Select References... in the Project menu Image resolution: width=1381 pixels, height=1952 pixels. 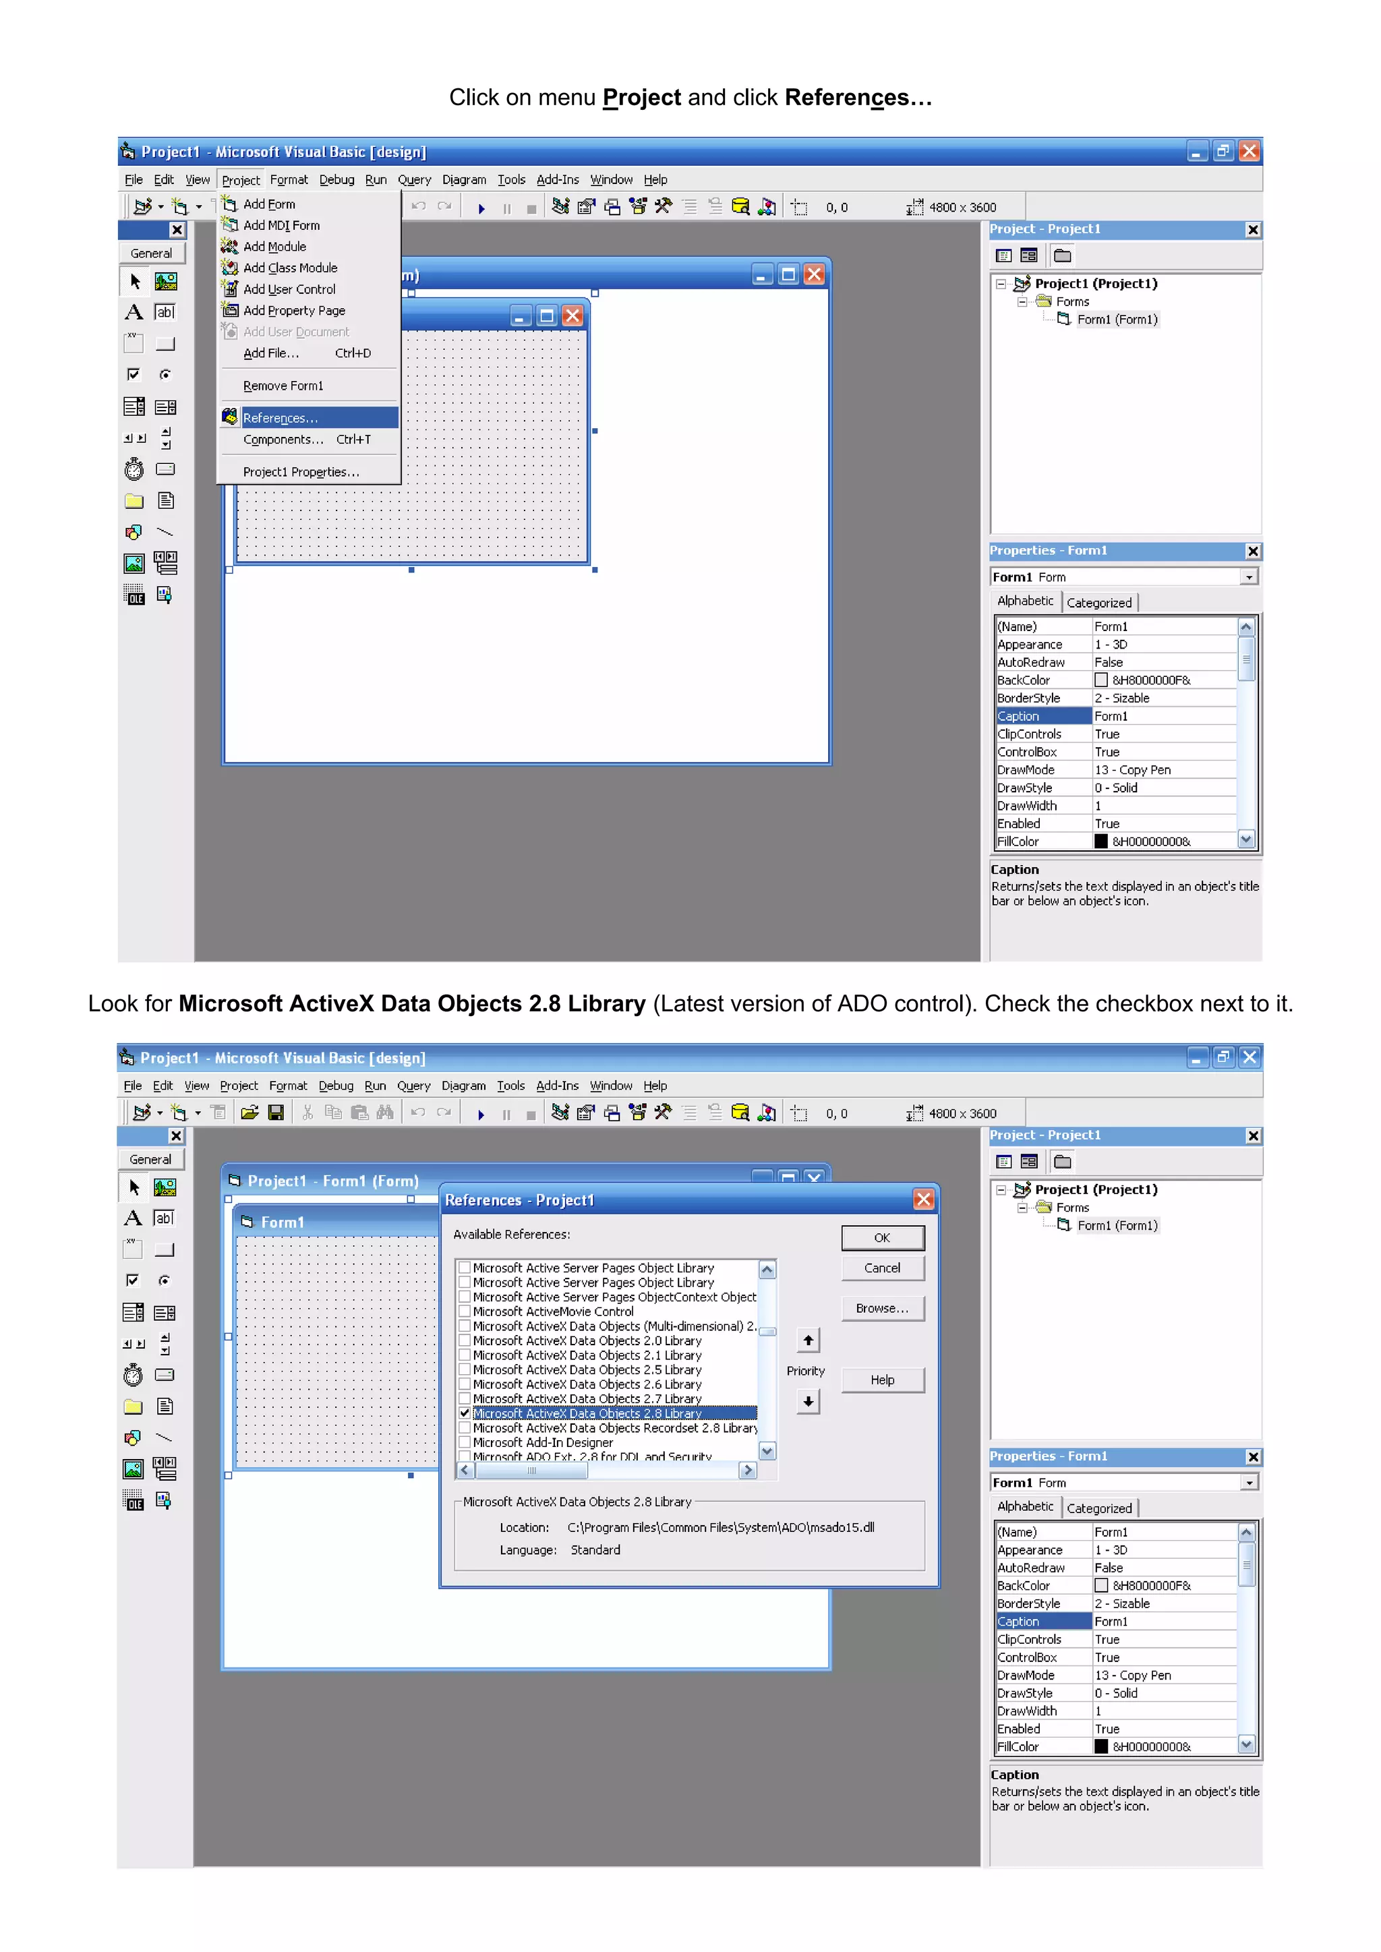pyautogui.click(x=281, y=417)
